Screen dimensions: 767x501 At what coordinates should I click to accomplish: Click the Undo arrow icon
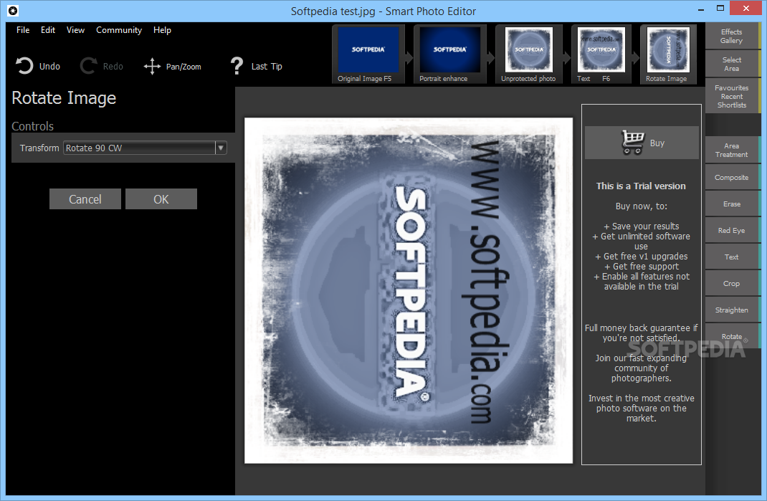(x=24, y=66)
